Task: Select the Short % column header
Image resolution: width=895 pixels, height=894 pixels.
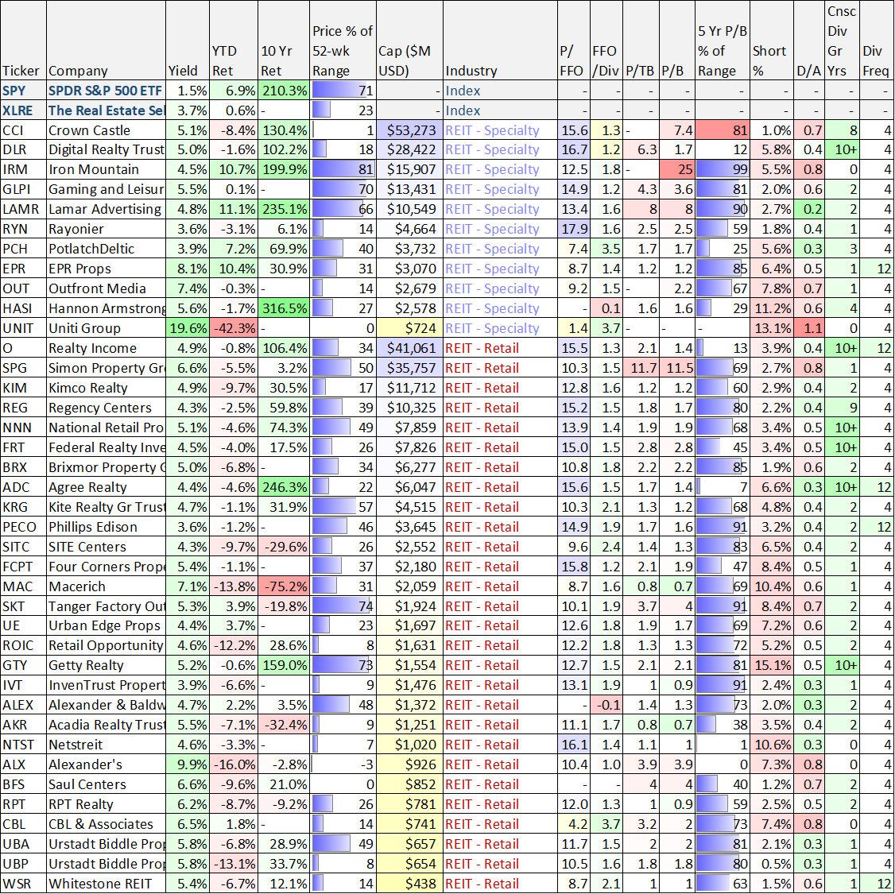Action: pyautogui.click(x=773, y=41)
